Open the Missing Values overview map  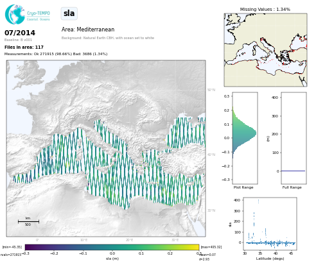pyautogui.click(x=265, y=50)
